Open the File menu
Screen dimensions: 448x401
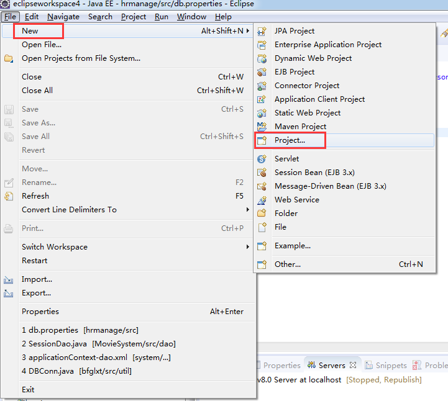click(10, 17)
